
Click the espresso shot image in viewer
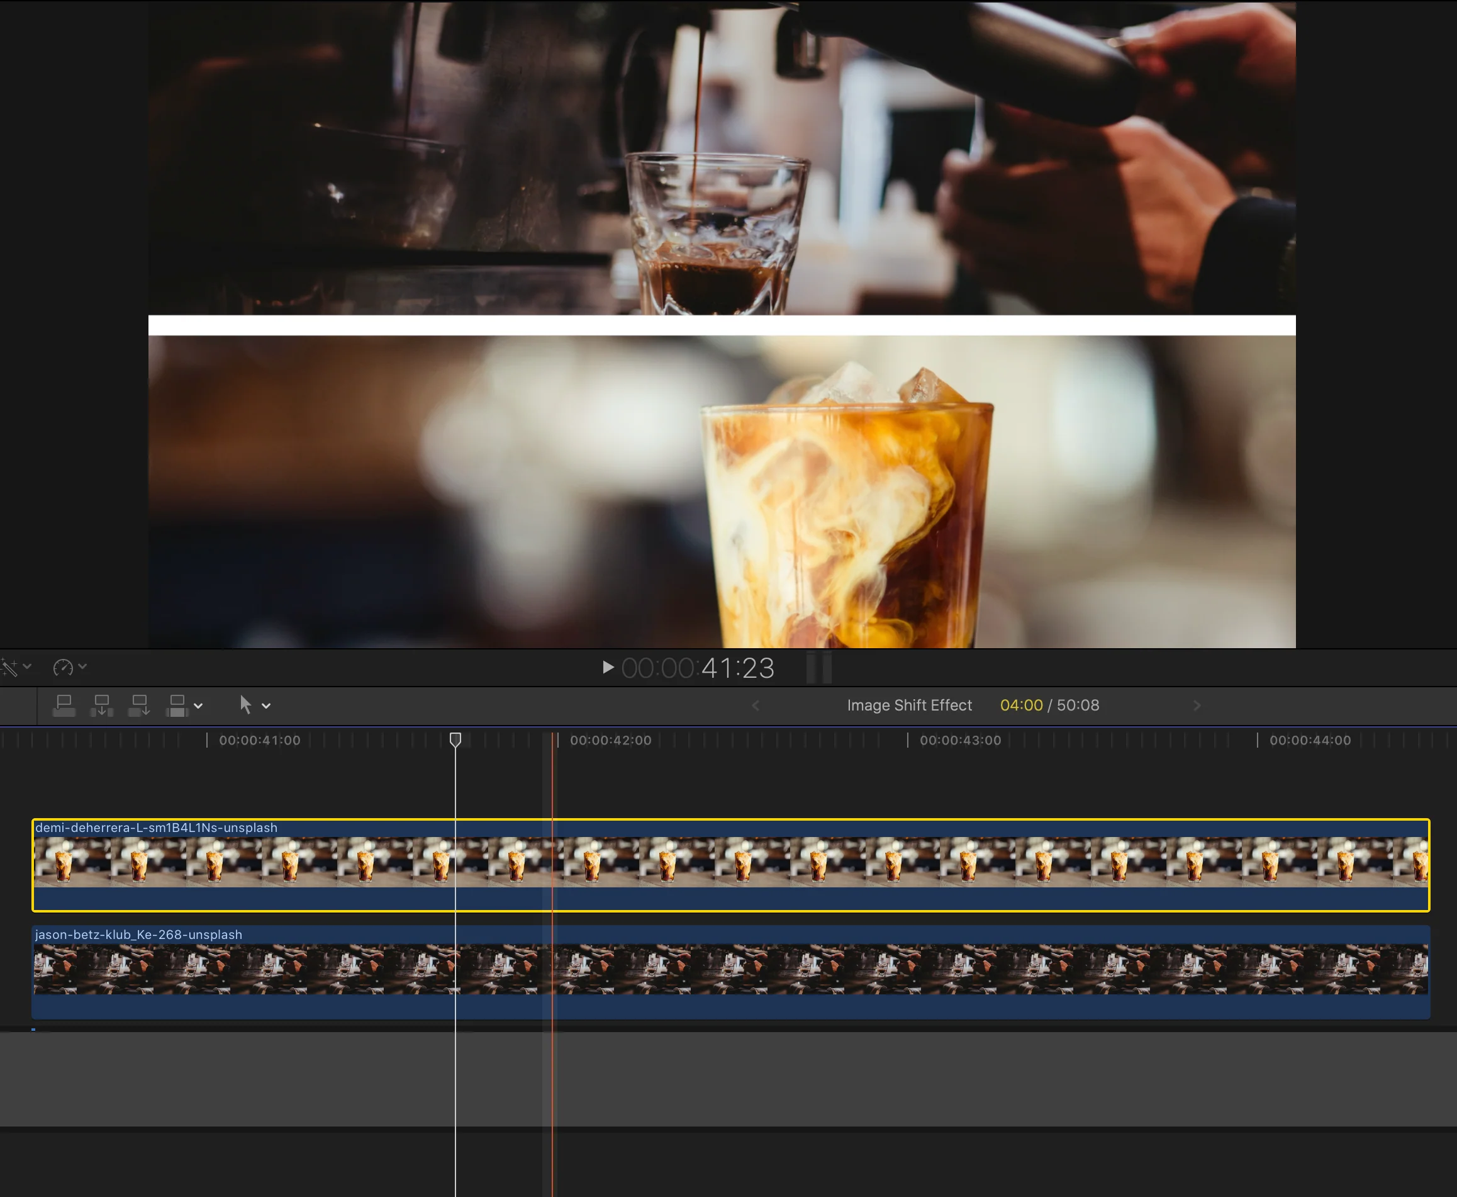click(x=722, y=158)
